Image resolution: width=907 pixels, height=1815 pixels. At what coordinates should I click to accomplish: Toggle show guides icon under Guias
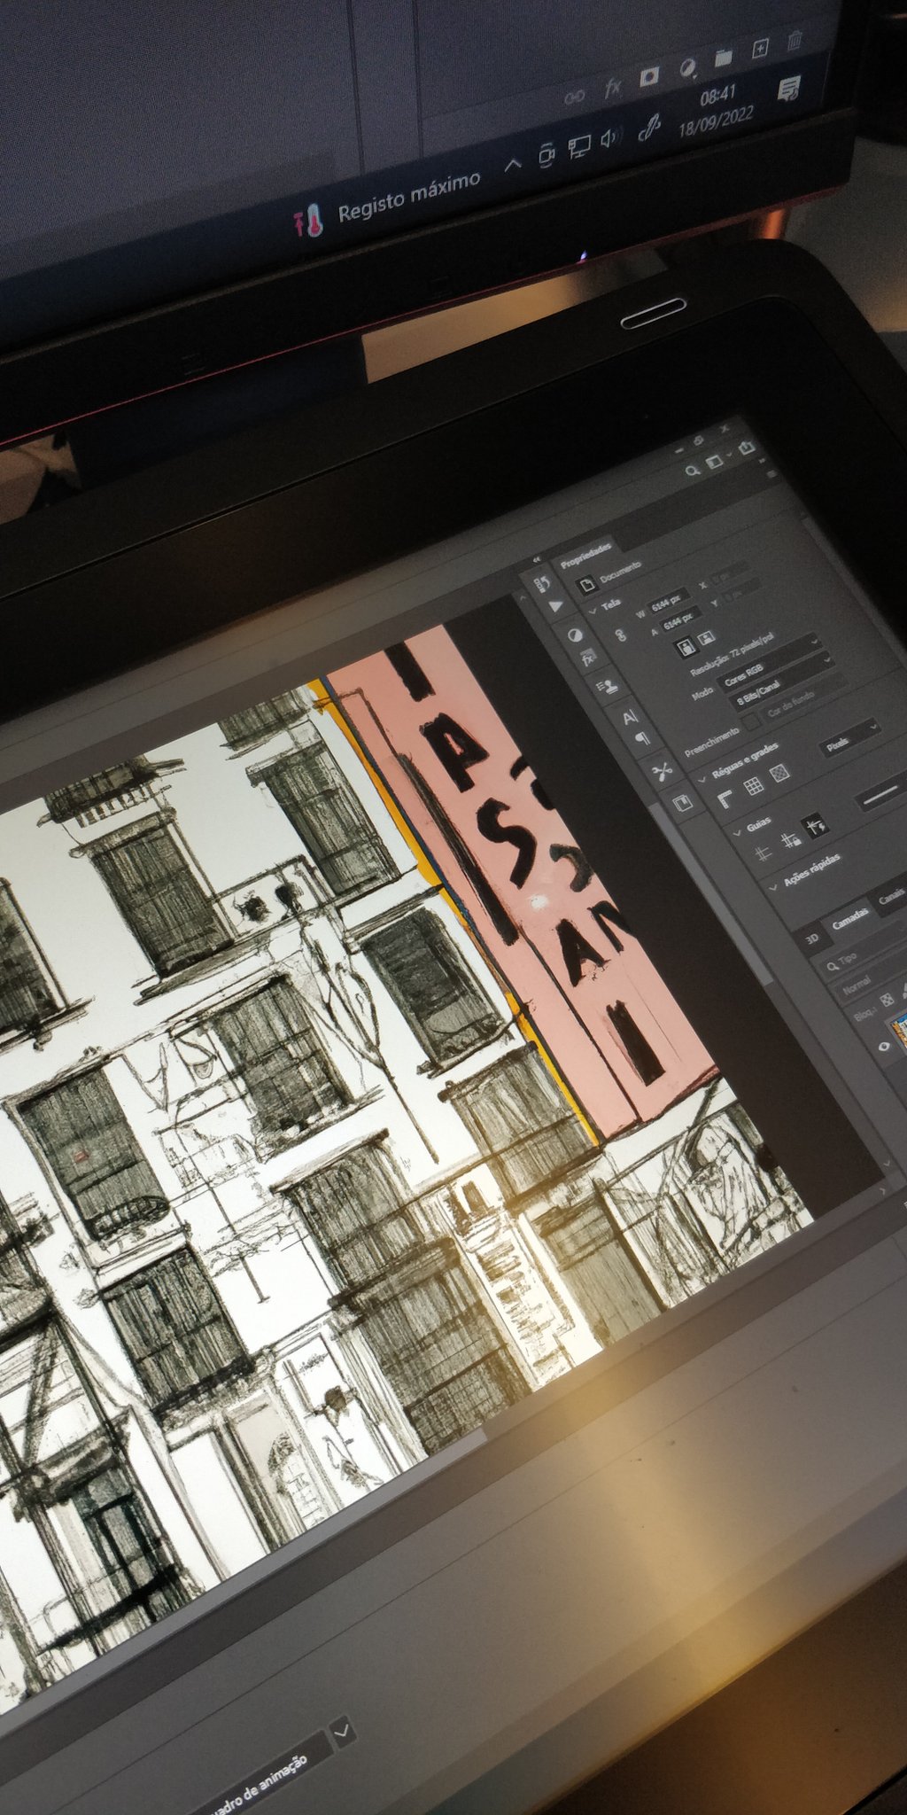coord(762,854)
